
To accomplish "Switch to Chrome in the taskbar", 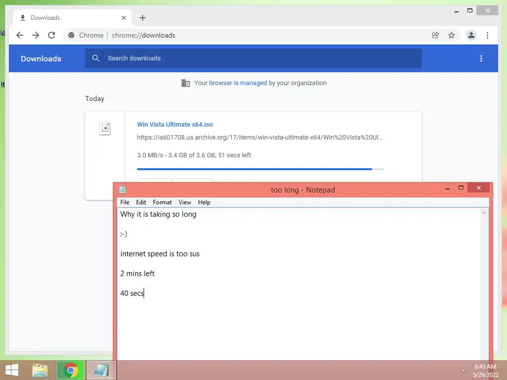I will (x=71, y=370).
